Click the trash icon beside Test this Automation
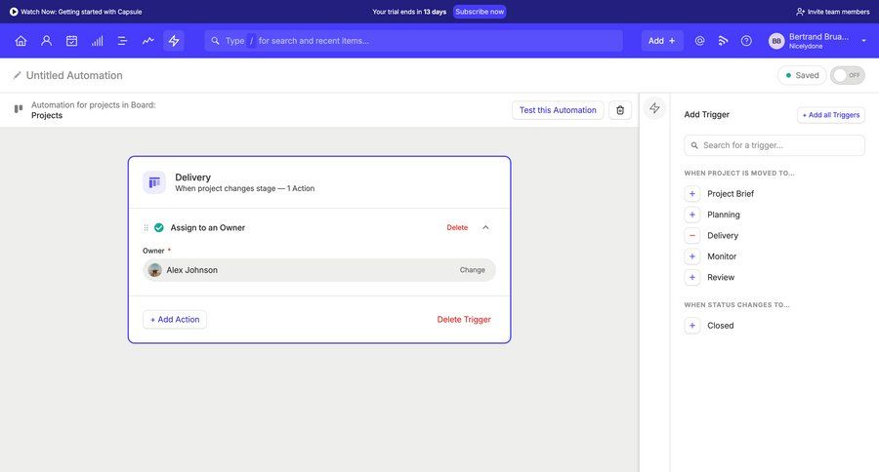The height and width of the screenshot is (472, 879). (x=620, y=110)
